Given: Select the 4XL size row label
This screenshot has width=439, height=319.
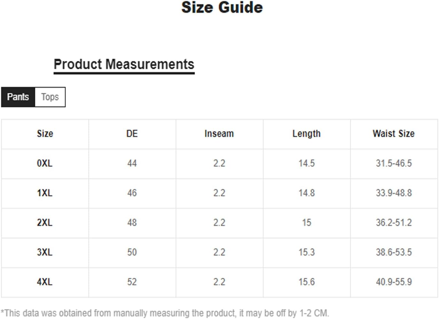Looking at the screenshot, I should click(45, 282).
